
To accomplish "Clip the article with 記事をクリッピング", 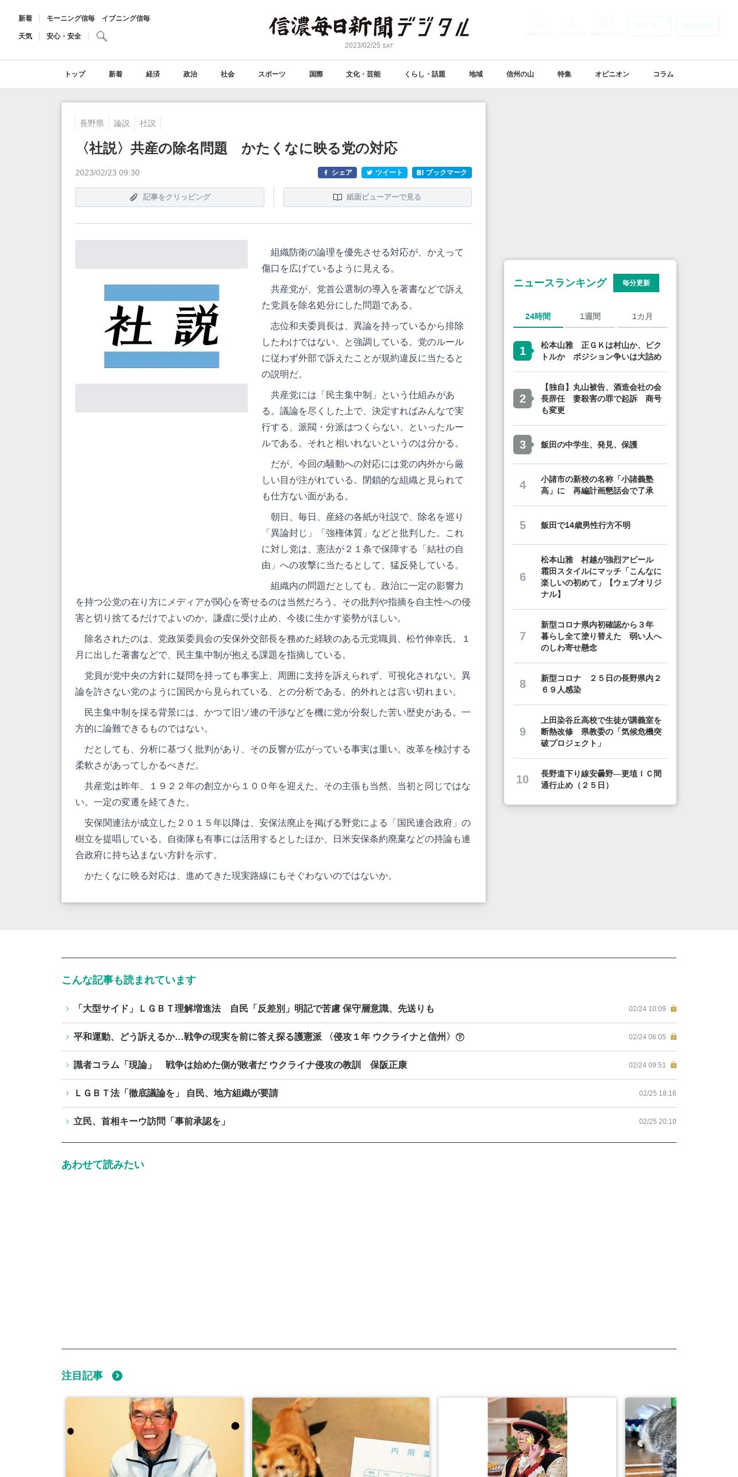I will [x=170, y=197].
